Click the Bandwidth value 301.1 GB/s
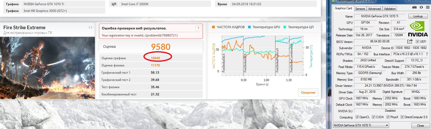 (x=414, y=79)
